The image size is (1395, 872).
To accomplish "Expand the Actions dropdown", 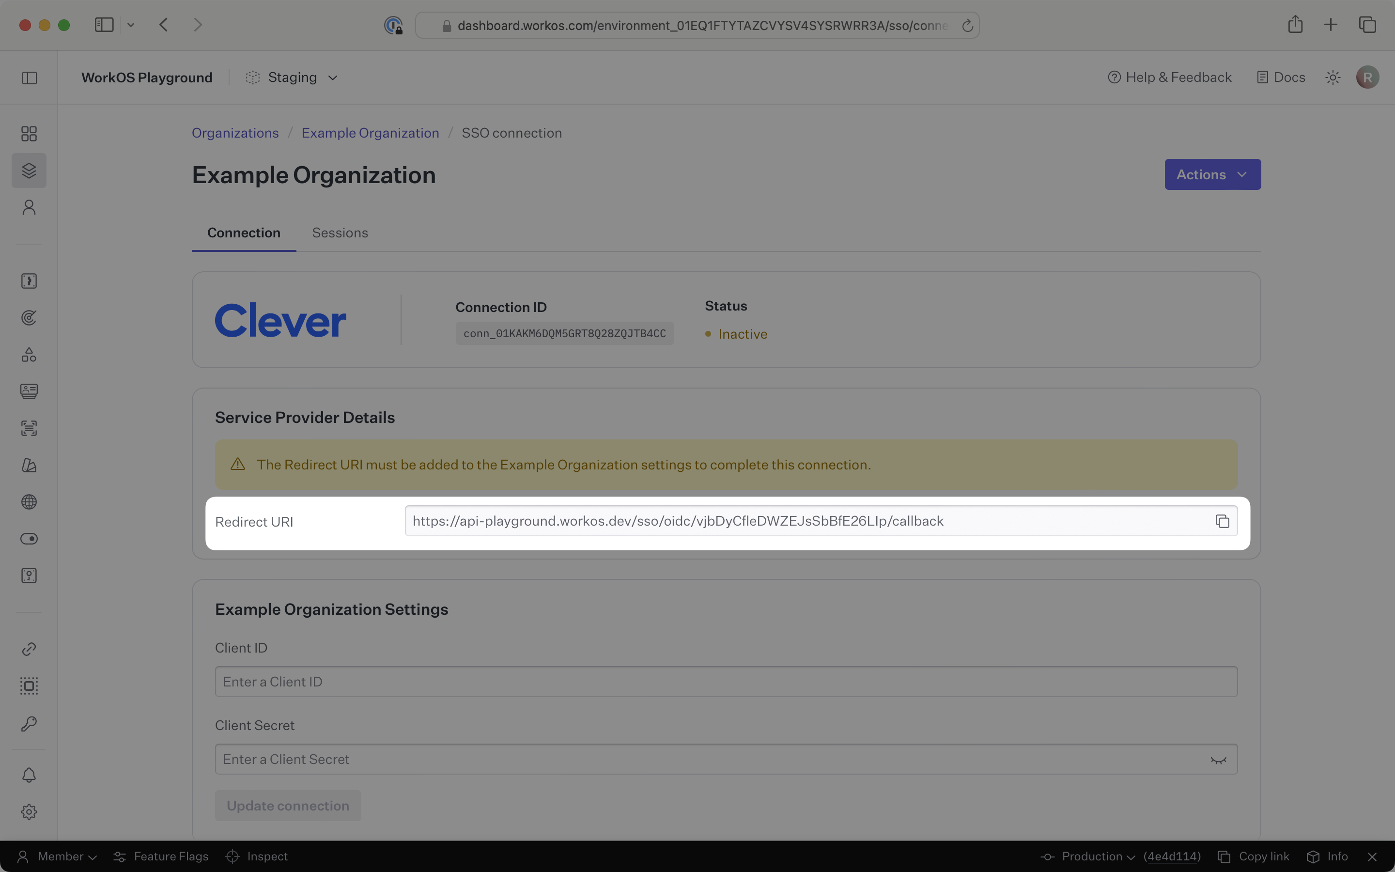I will click(1212, 174).
